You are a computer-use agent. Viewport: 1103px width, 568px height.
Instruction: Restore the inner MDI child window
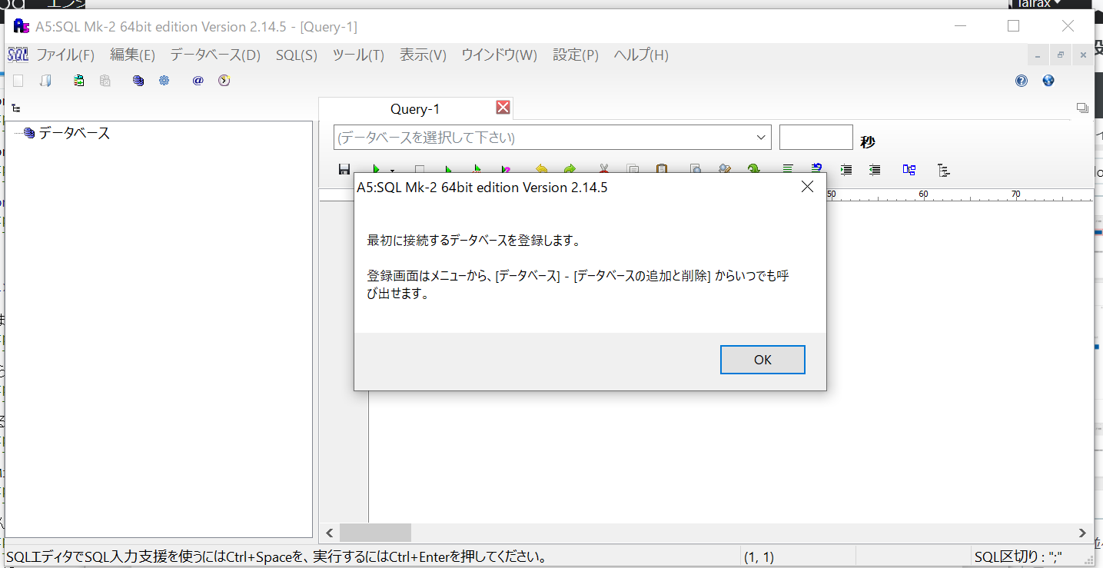pyautogui.click(x=1060, y=55)
